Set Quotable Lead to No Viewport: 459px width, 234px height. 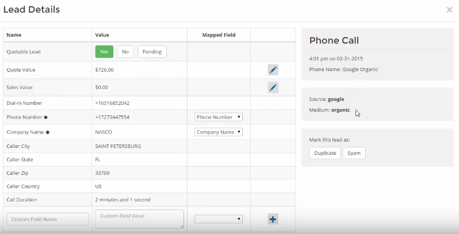(x=125, y=52)
